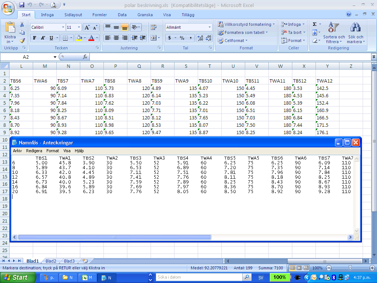Left-align cell text
Image resolution: width=377 pixels, height=283 pixels.
pyautogui.click(x=108, y=38)
